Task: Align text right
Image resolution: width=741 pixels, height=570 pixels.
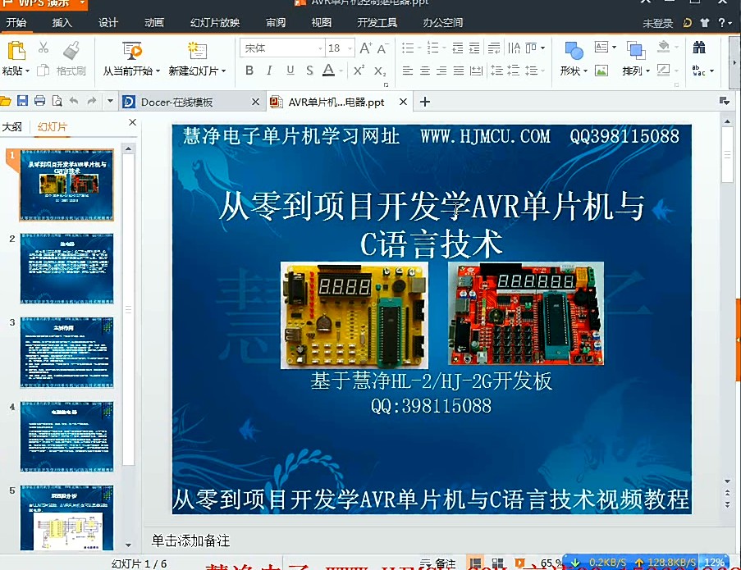Action: (x=441, y=71)
